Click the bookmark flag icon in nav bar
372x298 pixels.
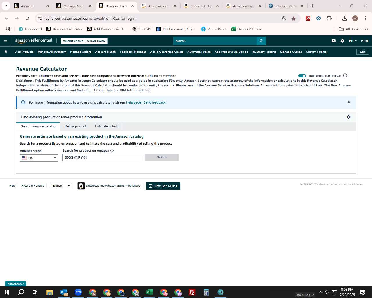point(6,52)
